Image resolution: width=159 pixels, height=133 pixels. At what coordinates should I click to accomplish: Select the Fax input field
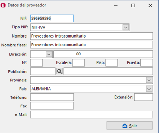point(52,106)
